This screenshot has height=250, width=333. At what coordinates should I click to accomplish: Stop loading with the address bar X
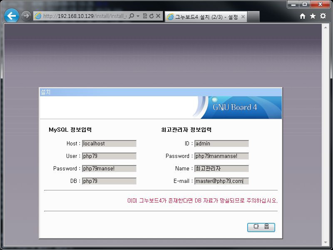[158, 16]
